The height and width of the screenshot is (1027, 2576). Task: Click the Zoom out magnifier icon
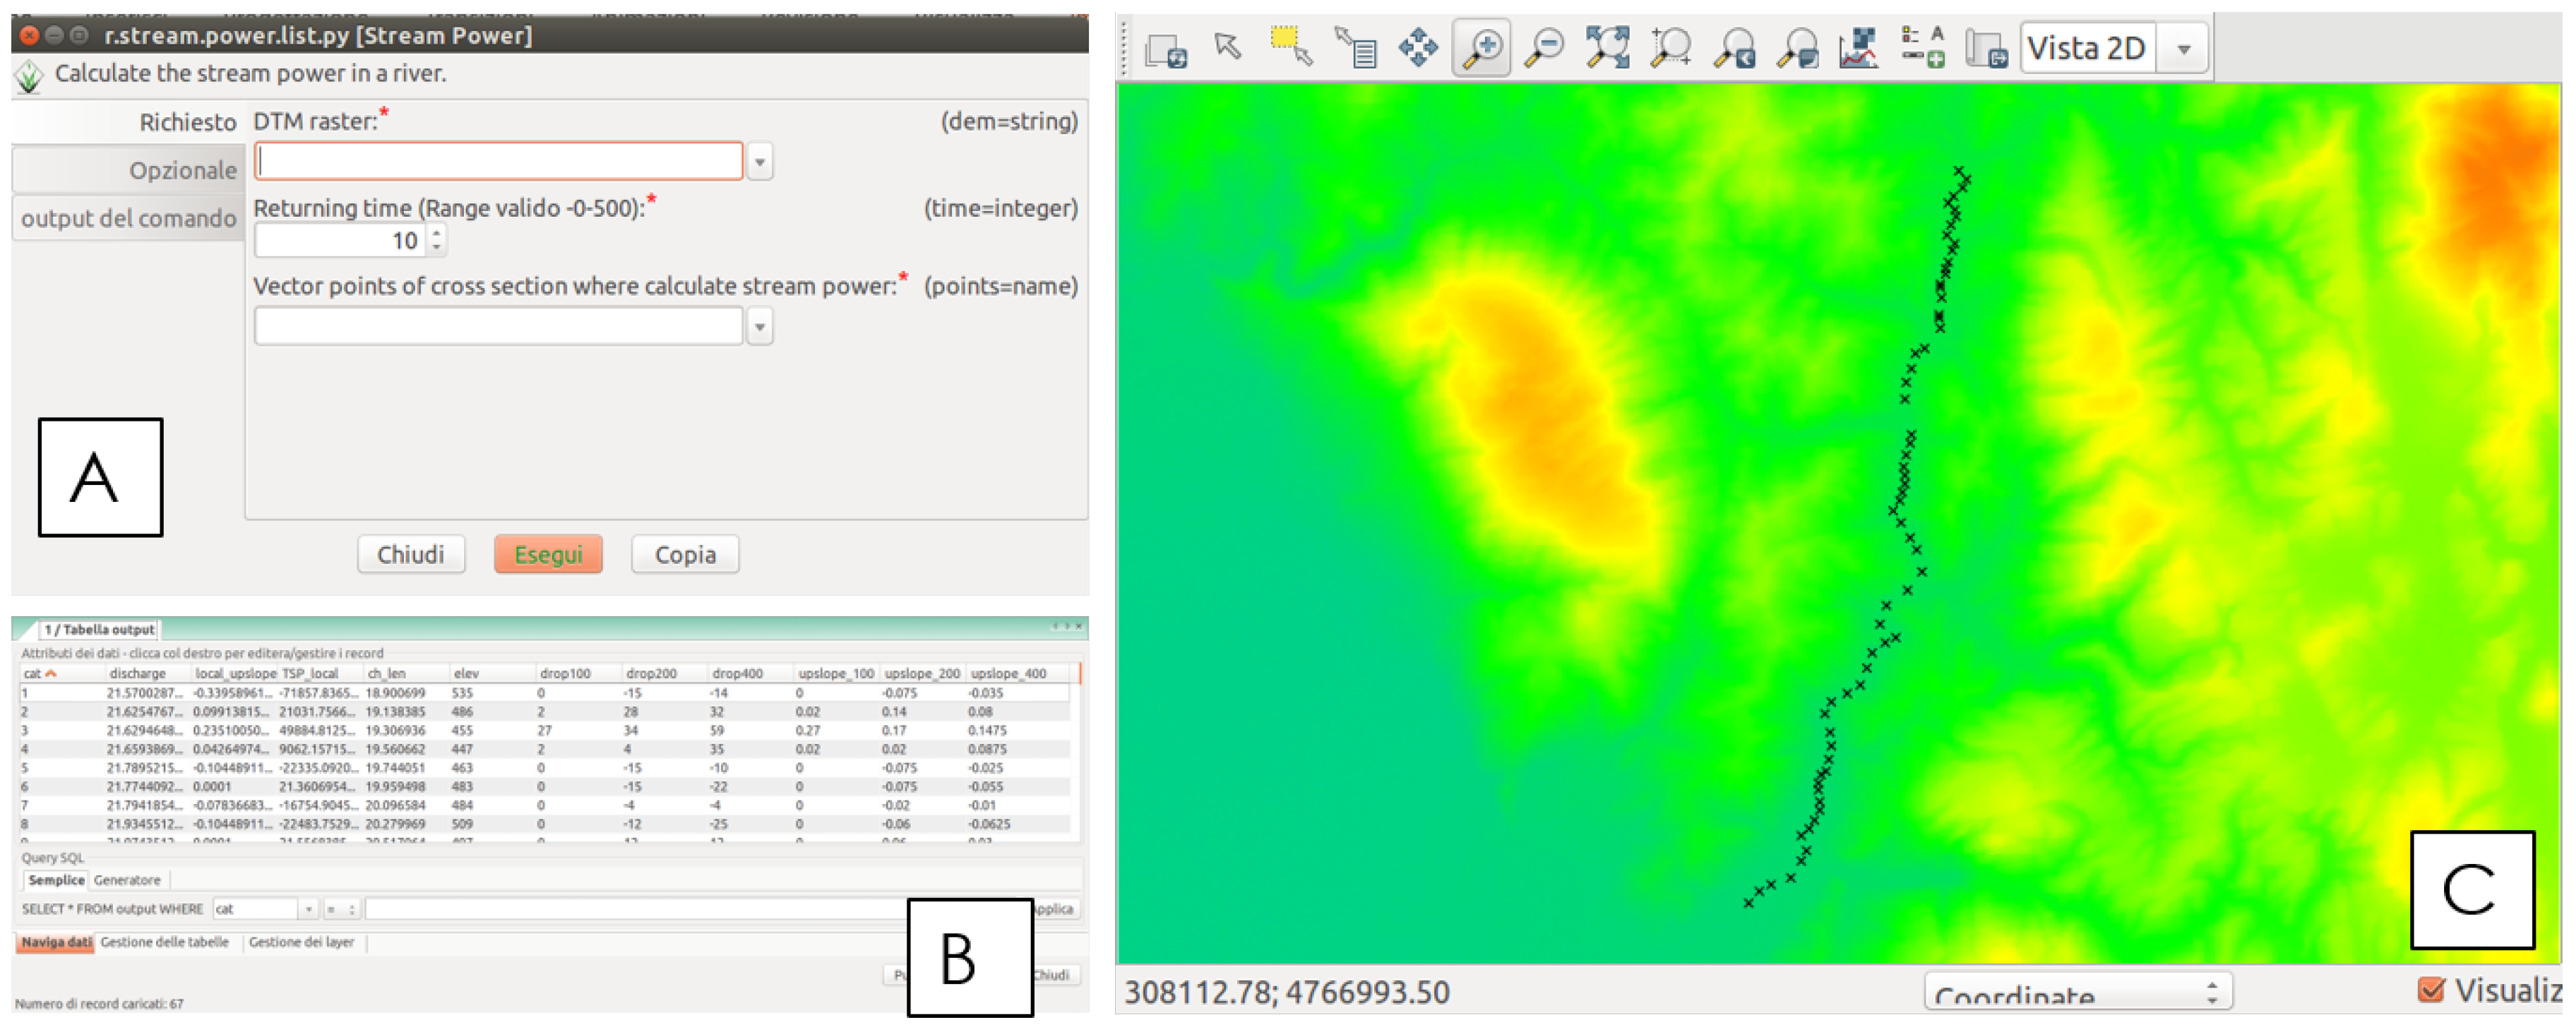click(x=1544, y=47)
